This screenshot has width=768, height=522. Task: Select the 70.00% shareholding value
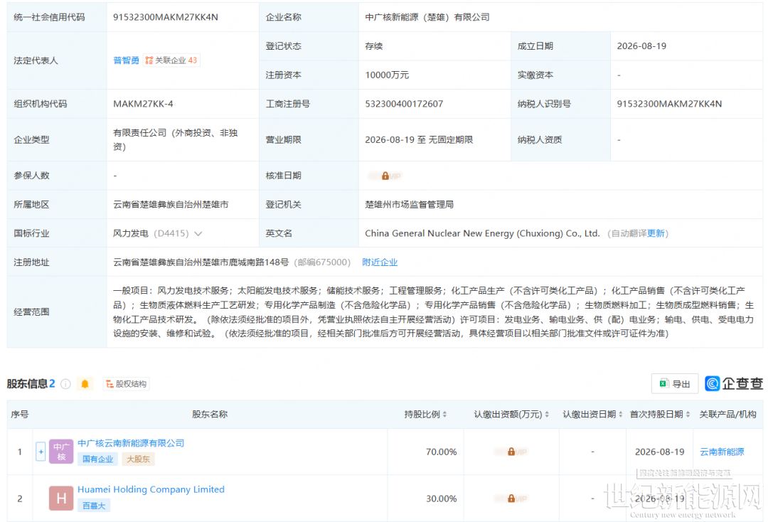pos(442,452)
